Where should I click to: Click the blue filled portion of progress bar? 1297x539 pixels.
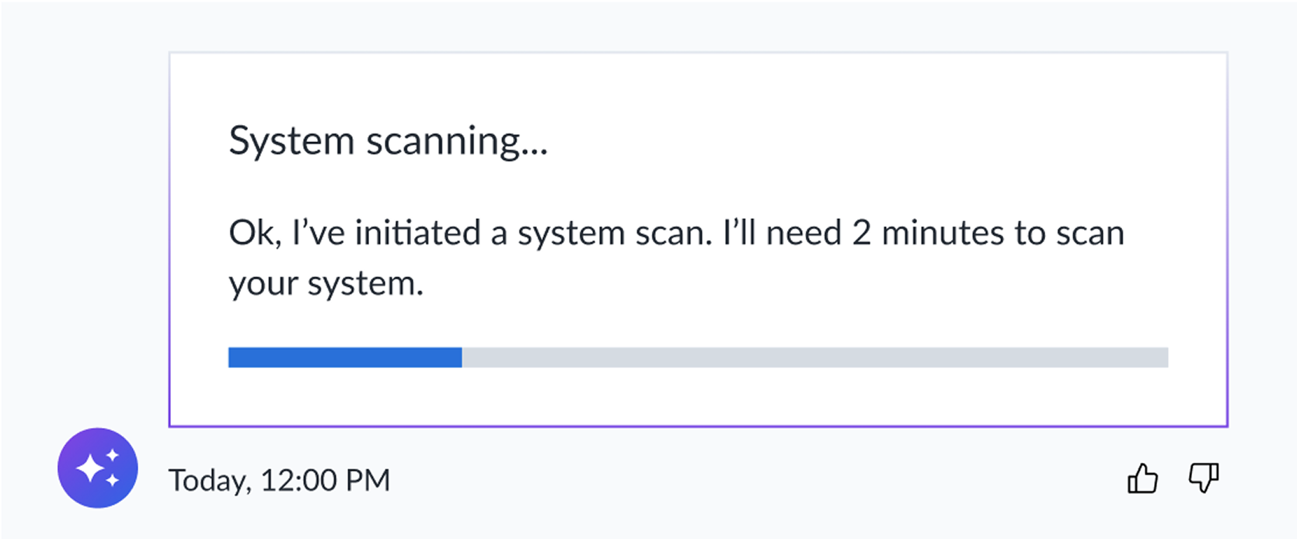(345, 357)
